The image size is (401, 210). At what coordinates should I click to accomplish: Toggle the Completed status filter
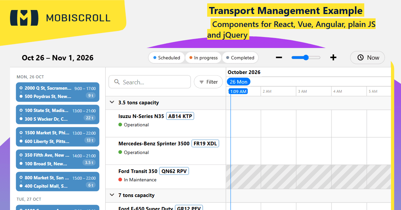240,58
